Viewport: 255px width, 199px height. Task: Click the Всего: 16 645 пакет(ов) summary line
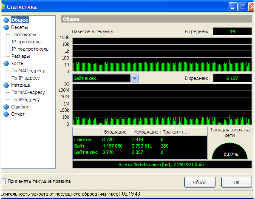pyautogui.click(x=162, y=165)
